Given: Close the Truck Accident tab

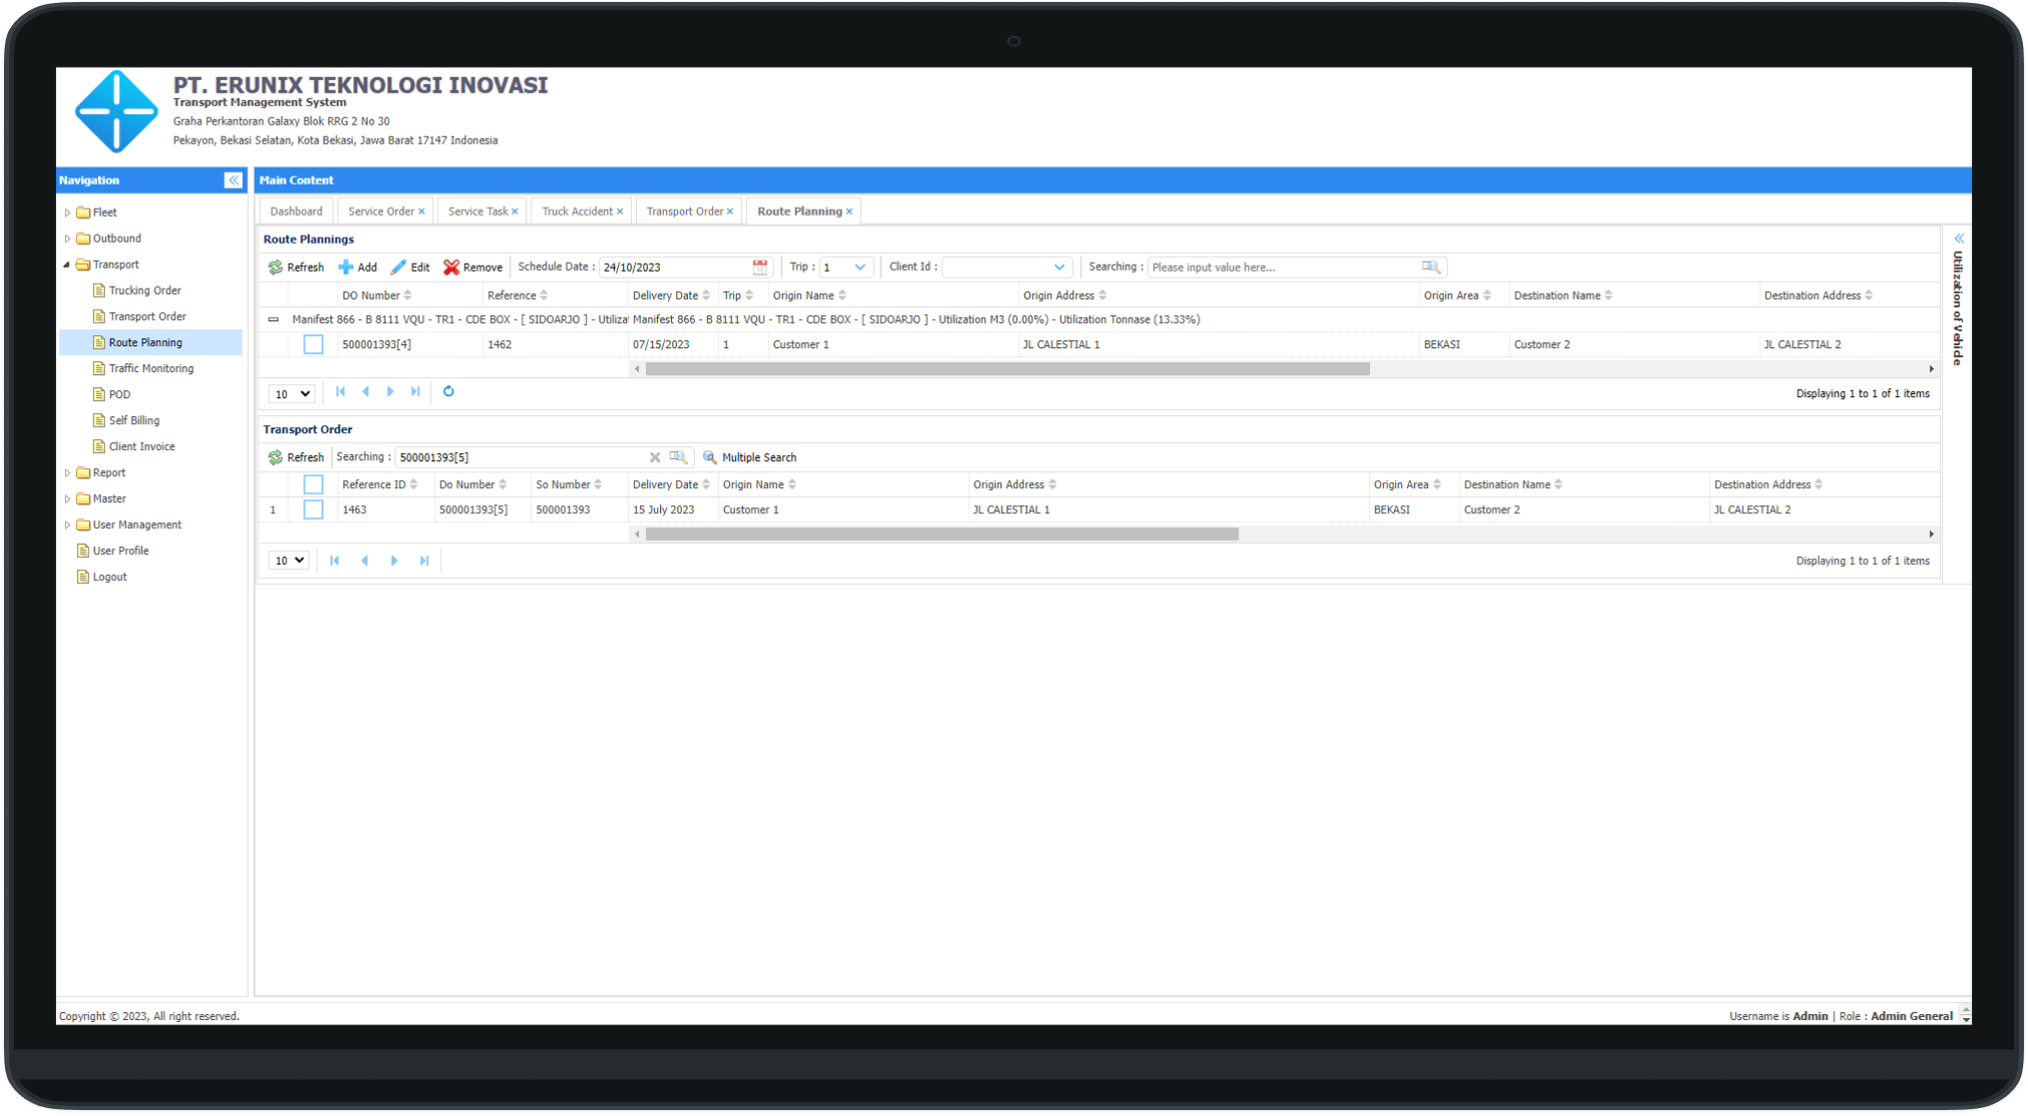Looking at the screenshot, I should (620, 212).
